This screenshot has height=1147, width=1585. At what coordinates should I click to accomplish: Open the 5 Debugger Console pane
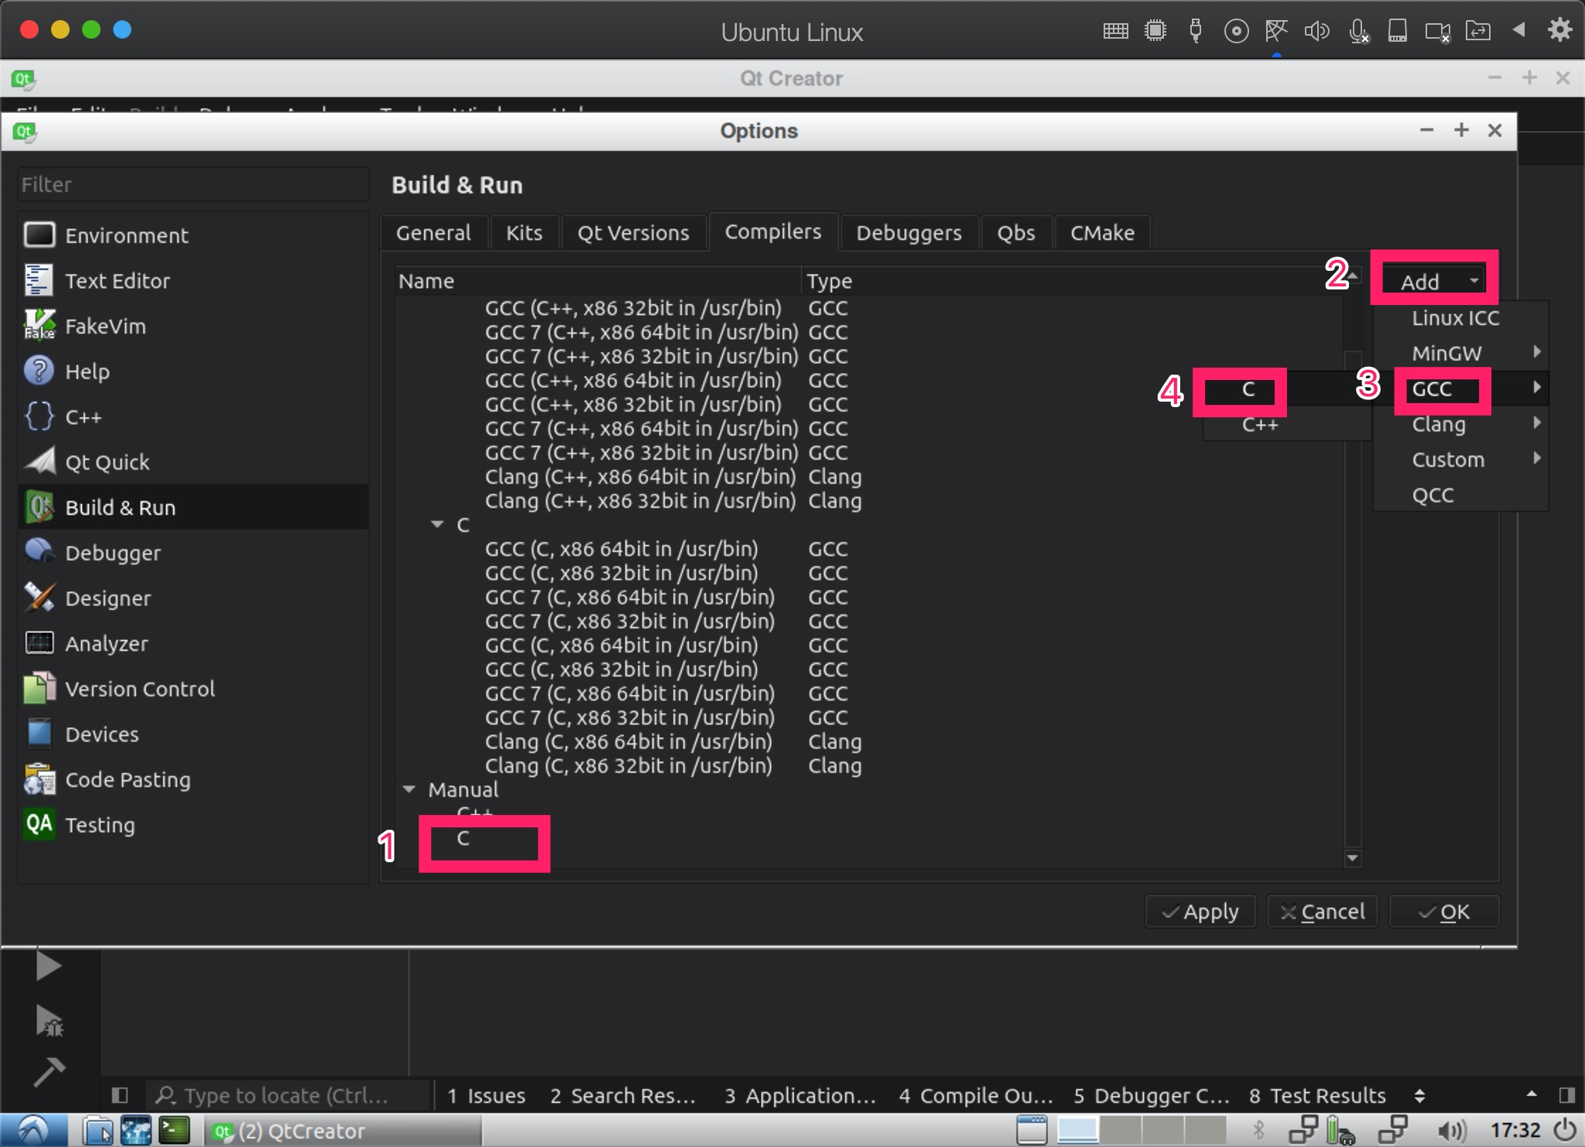[x=1151, y=1096]
